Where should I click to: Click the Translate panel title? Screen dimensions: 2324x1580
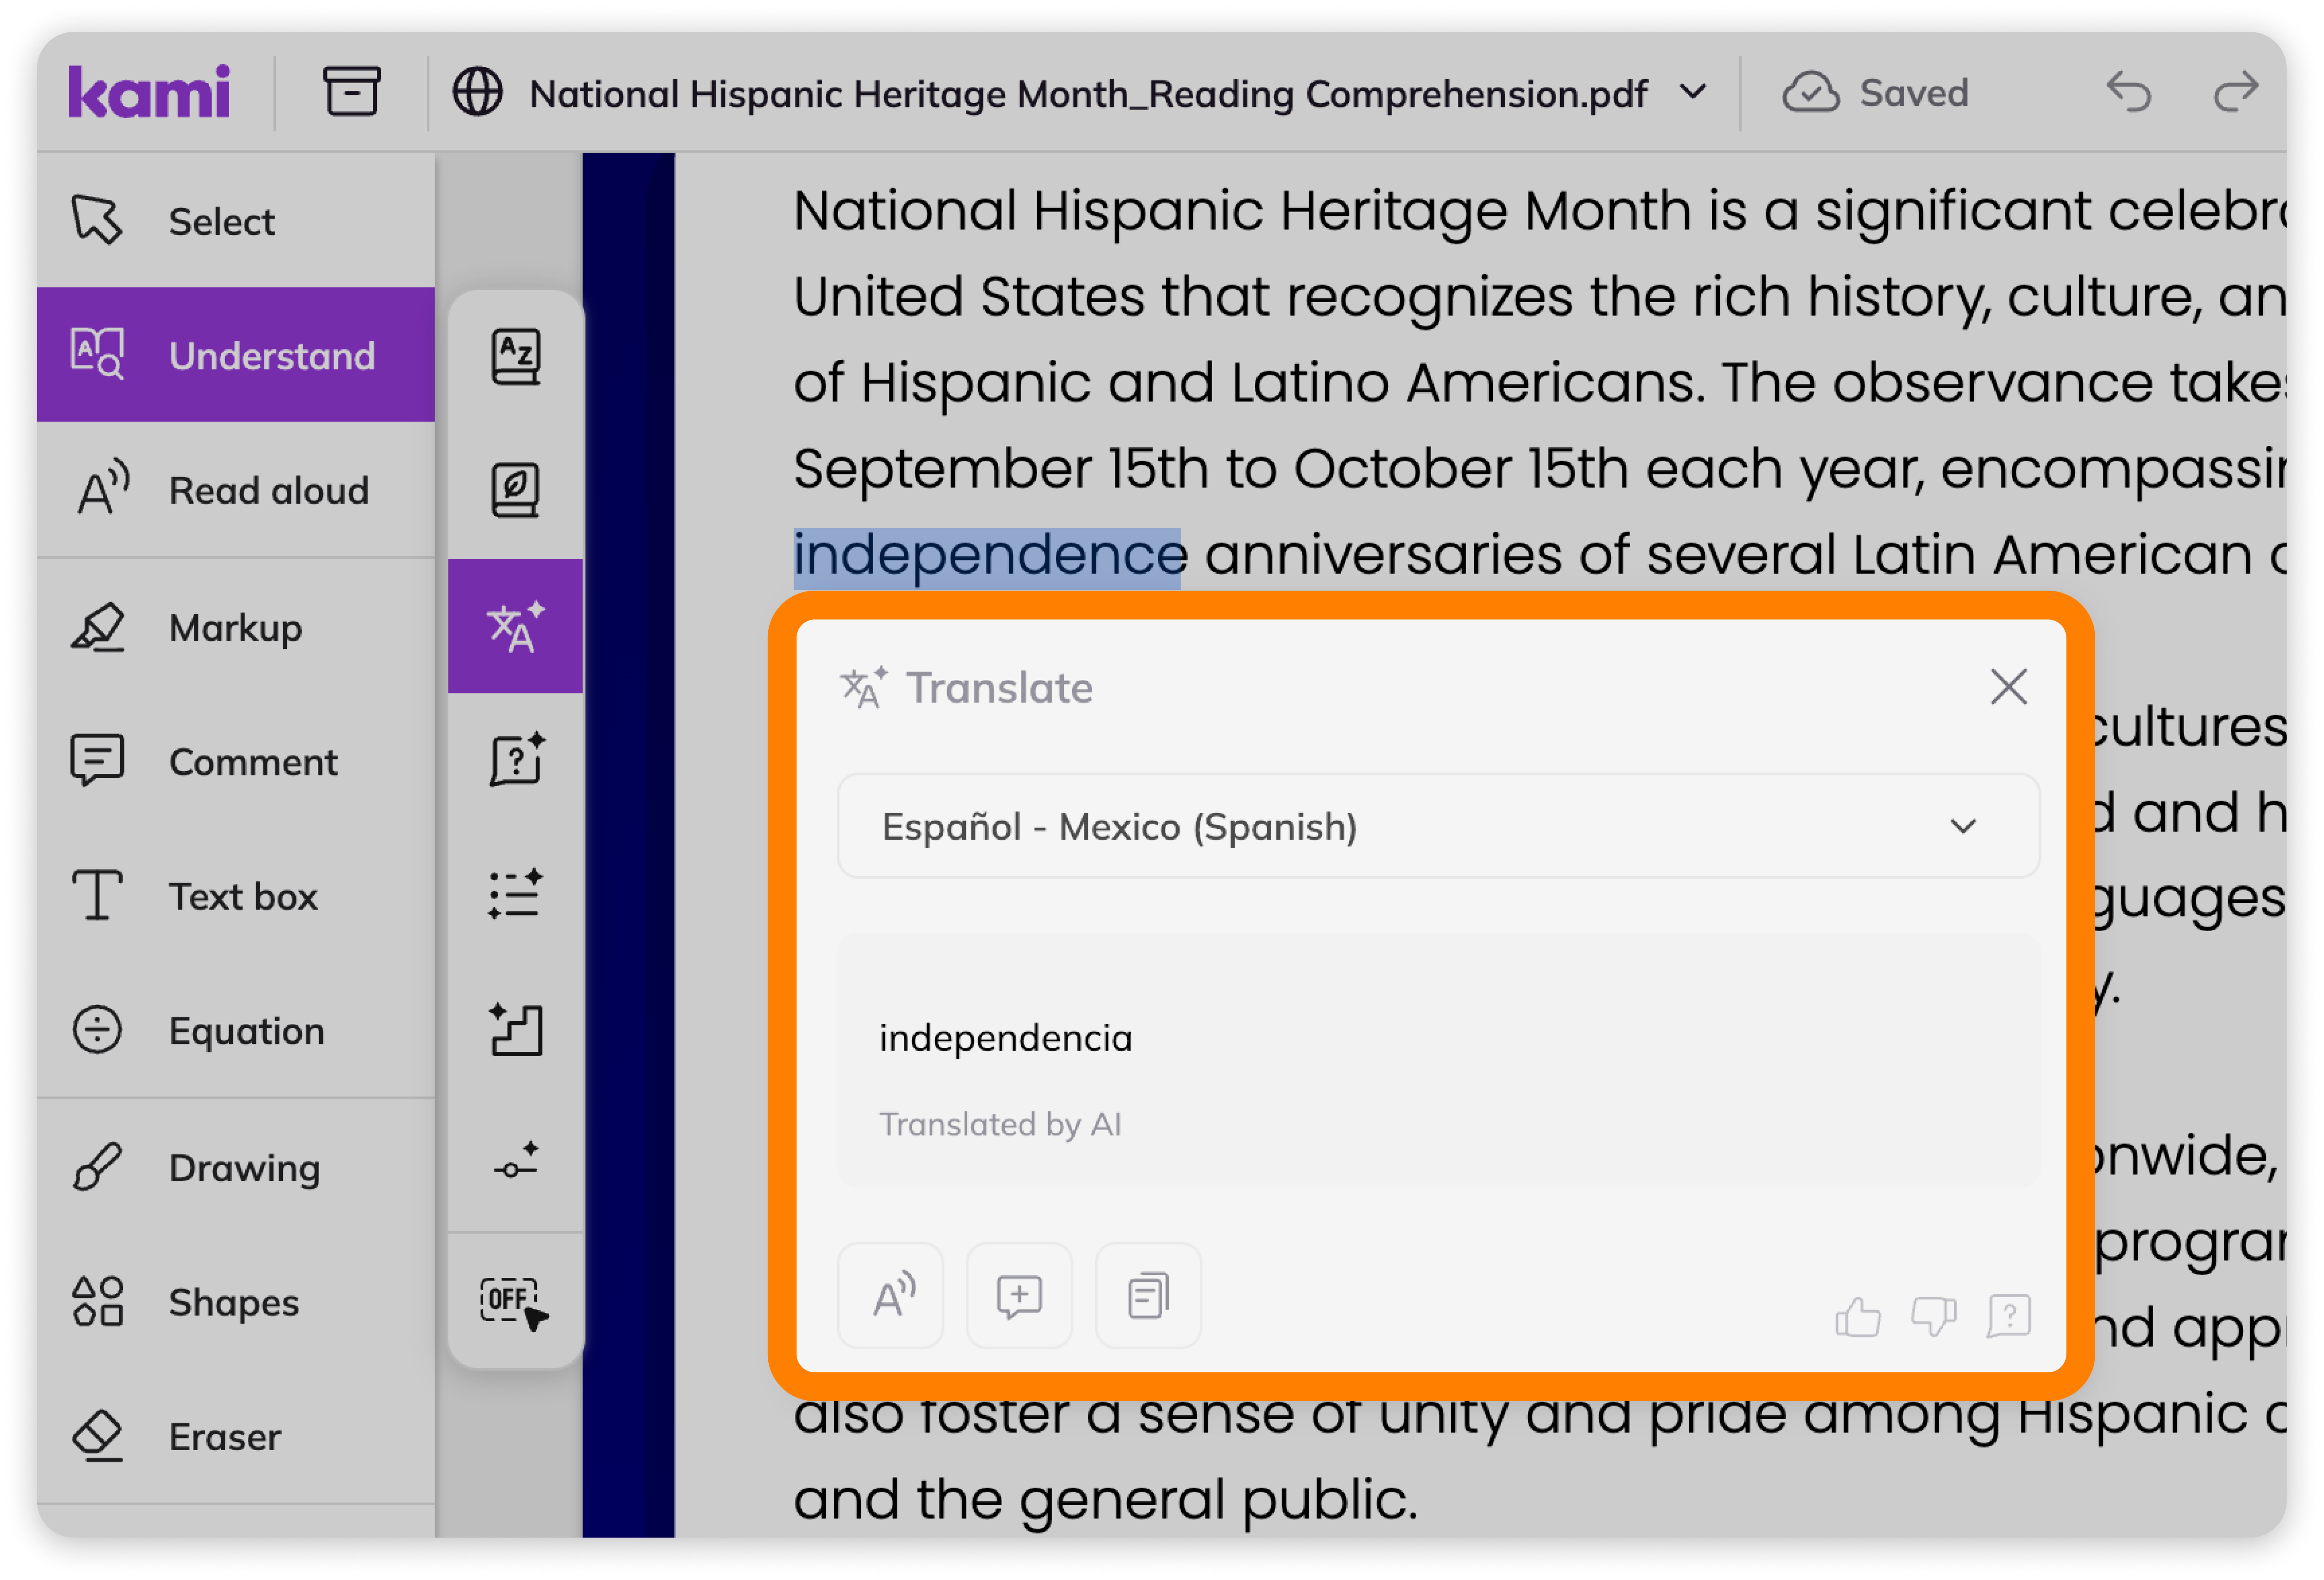tap(999, 688)
